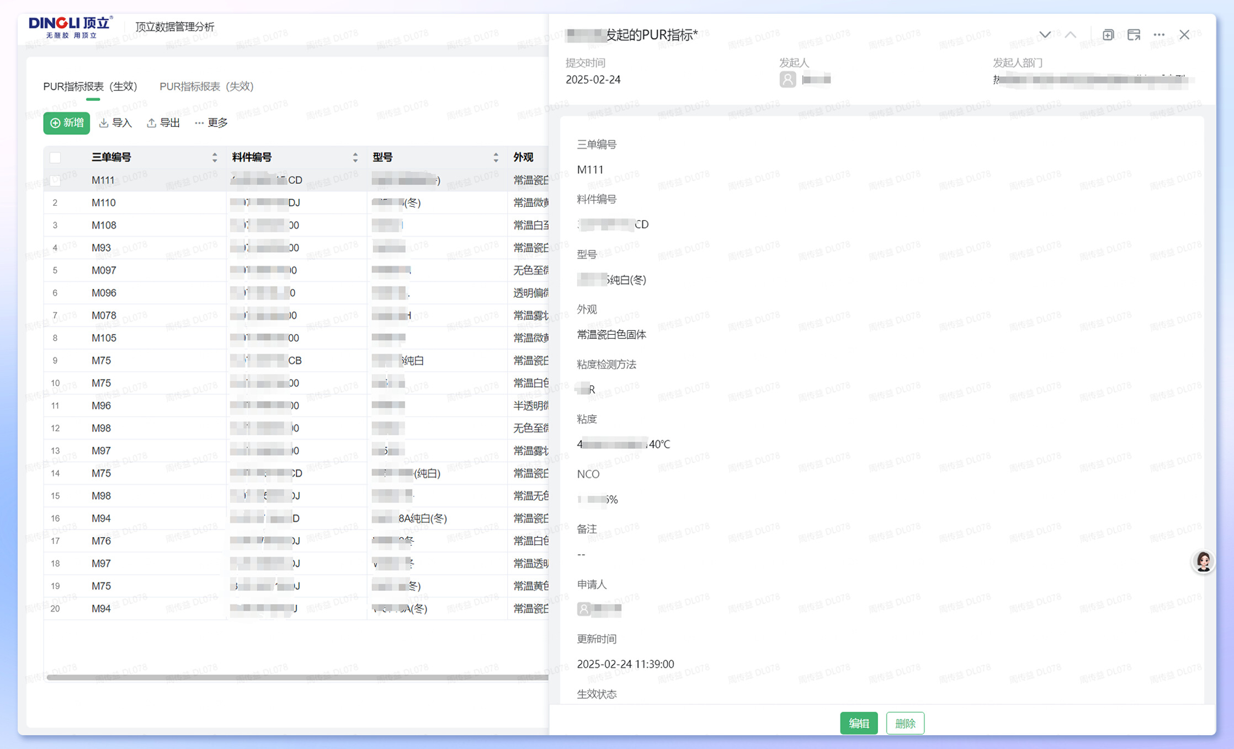
Task: Click the assistant avatar floating icon
Action: tap(1203, 561)
